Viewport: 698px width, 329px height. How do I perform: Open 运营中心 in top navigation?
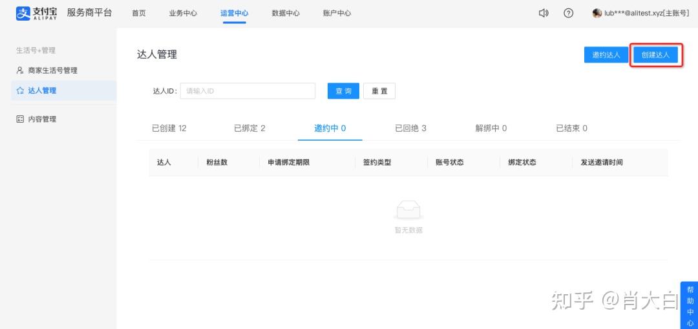[x=235, y=14]
